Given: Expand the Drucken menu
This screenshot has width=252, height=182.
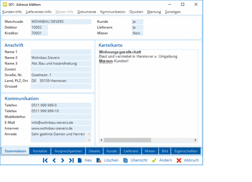Looking at the screenshot, I should [x=136, y=12].
